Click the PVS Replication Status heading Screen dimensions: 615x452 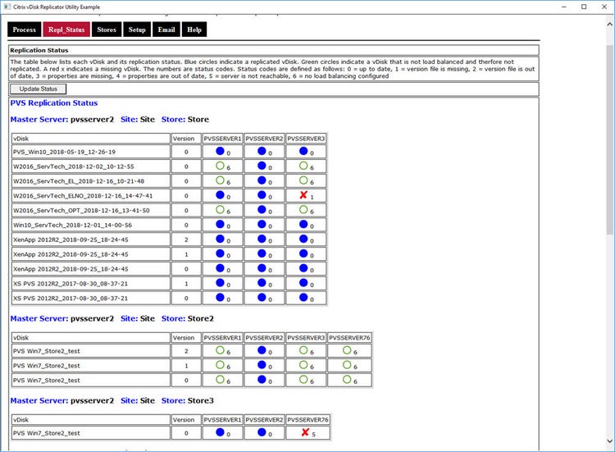pyautogui.click(x=54, y=103)
